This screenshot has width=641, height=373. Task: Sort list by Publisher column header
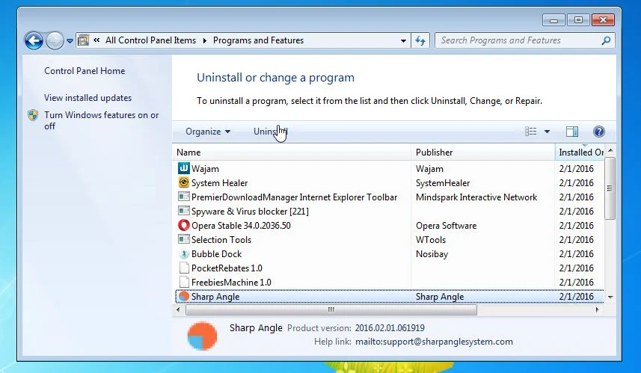click(482, 152)
